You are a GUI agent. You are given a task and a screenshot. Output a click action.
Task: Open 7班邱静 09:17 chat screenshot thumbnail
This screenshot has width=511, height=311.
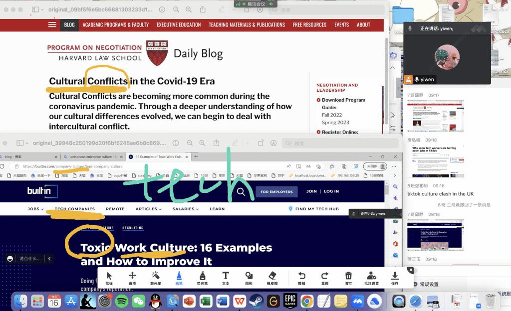[435, 116]
